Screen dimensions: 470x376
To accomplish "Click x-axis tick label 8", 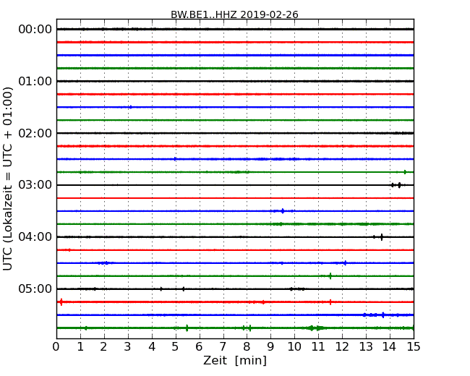I will tap(247, 347).
